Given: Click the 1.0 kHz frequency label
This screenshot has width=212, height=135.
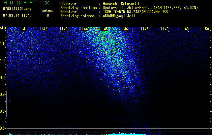Looking at the screenshot, I should point(3,61).
